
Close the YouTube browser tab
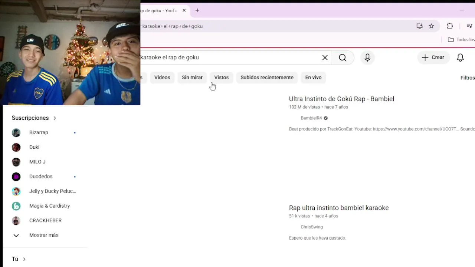pyautogui.click(x=184, y=10)
